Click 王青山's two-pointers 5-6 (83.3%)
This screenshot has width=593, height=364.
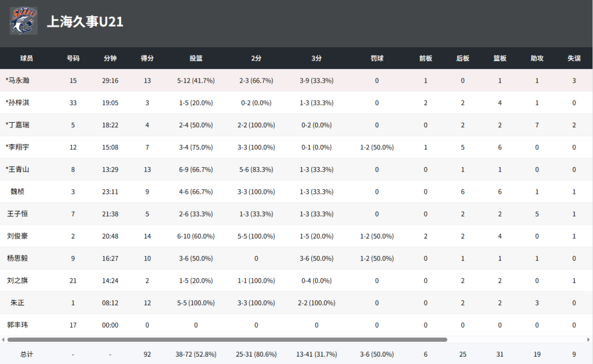pos(256,170)
